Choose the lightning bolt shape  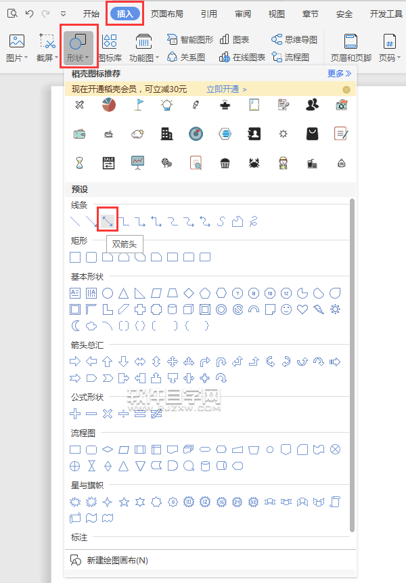click(319, 309)
